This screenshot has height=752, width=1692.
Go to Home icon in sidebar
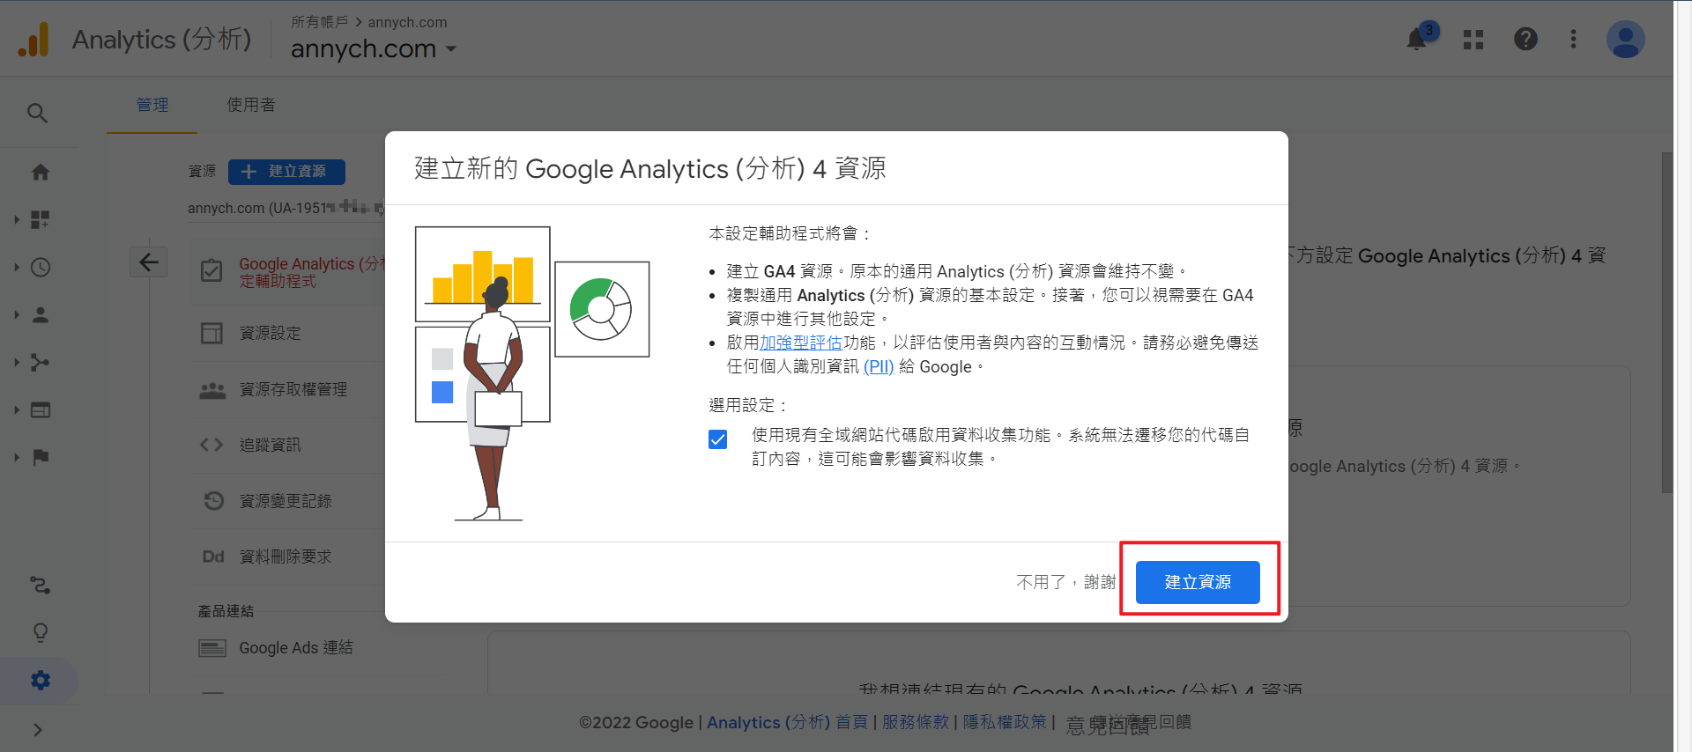(41, 173)
